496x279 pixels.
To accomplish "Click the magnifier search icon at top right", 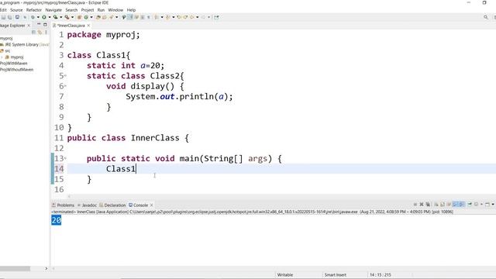I will point(486,17).
